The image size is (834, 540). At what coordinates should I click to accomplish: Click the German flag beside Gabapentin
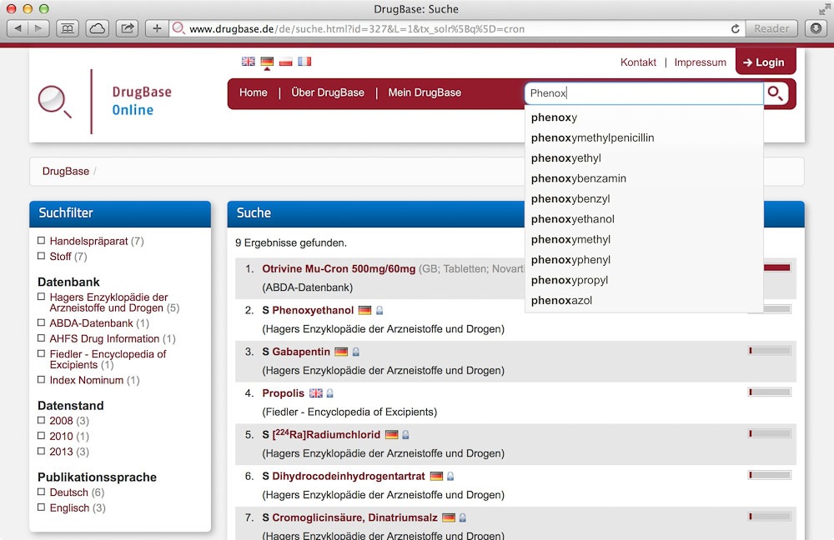point(341,352)
